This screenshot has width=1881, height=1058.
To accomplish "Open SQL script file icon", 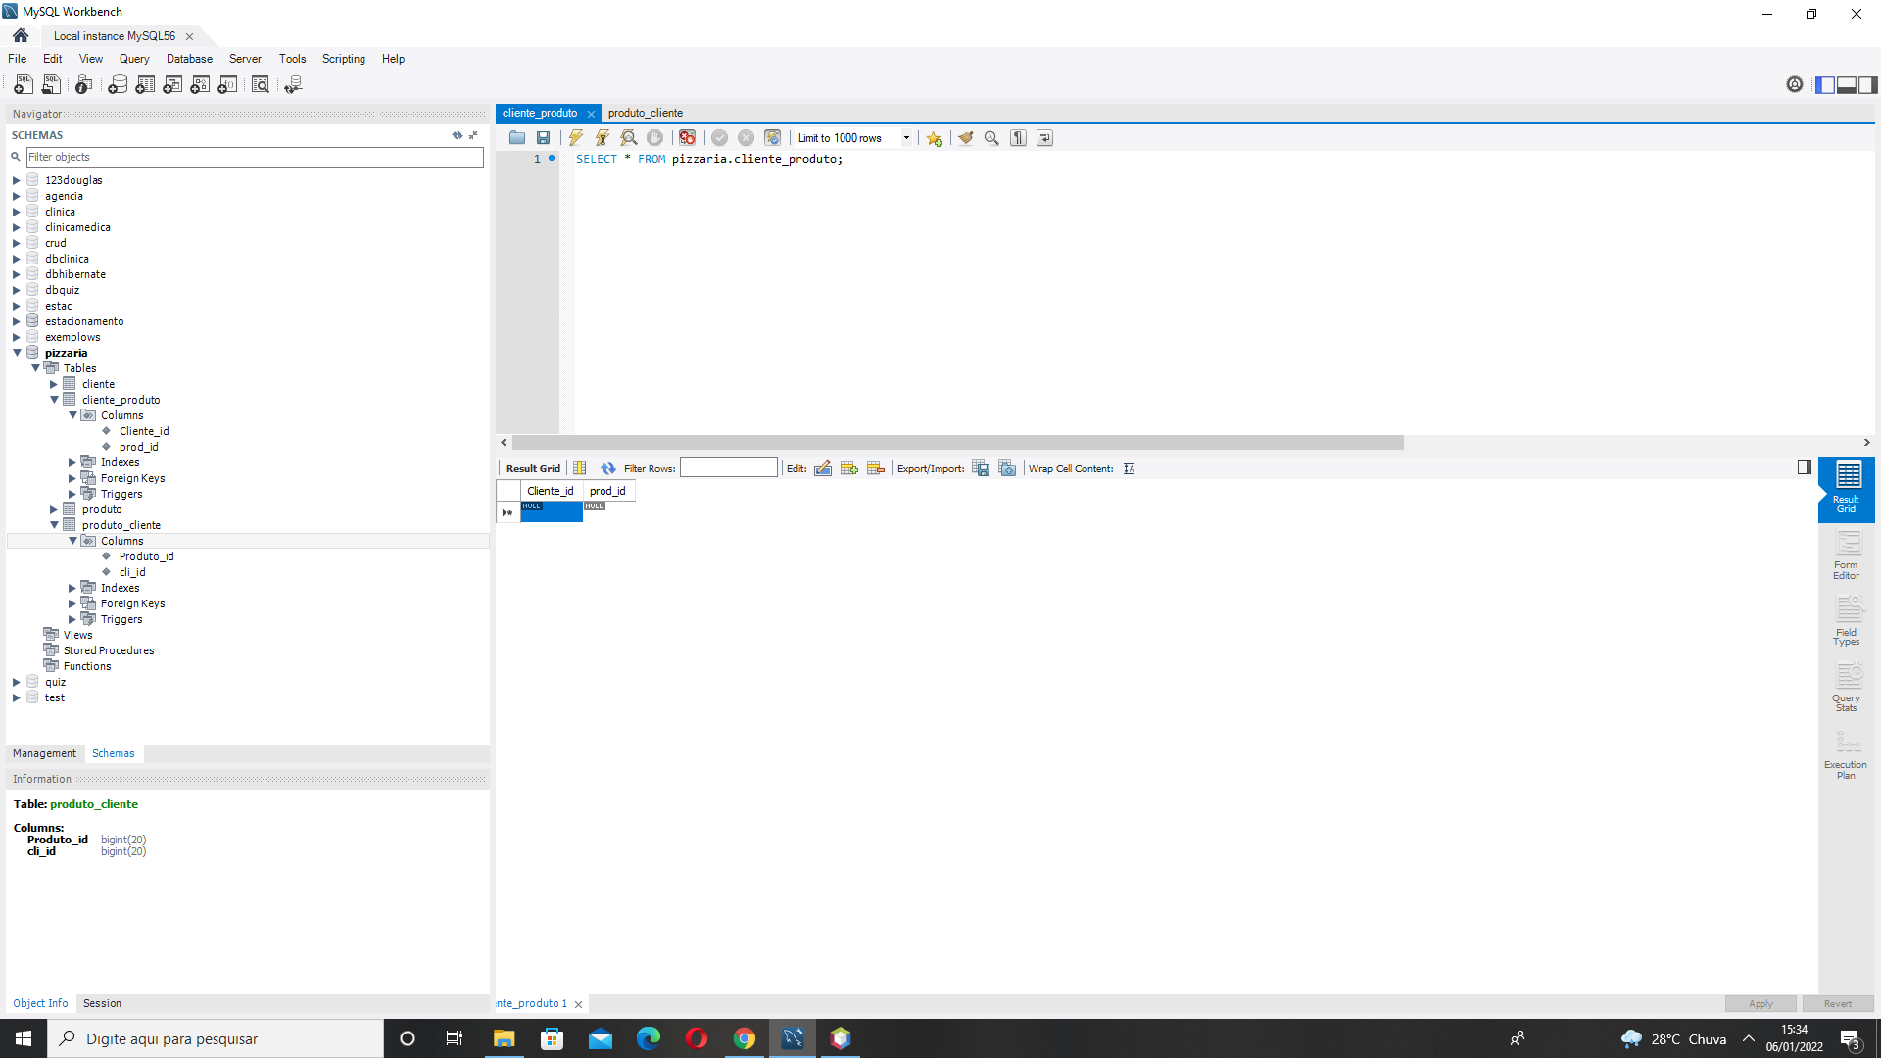I will pyautogui.click(x=51, y=85).
